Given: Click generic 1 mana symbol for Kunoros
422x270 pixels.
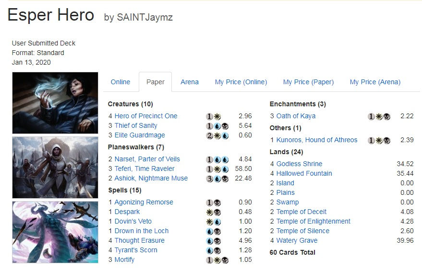Looking at the screenshot, I should point(372,140).
